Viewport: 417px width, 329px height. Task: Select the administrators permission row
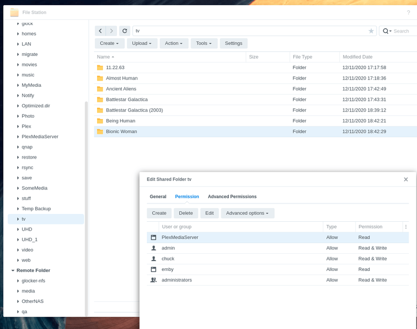coord(277,280)
